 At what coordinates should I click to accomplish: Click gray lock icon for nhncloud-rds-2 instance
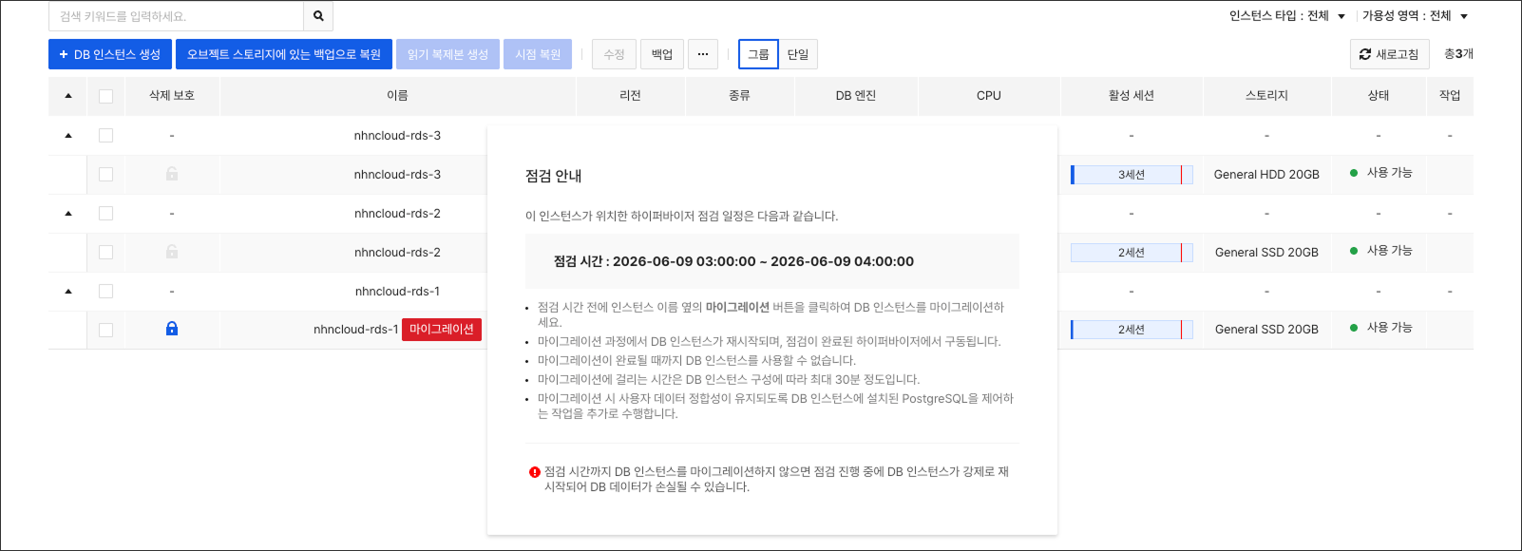point(172,252)
